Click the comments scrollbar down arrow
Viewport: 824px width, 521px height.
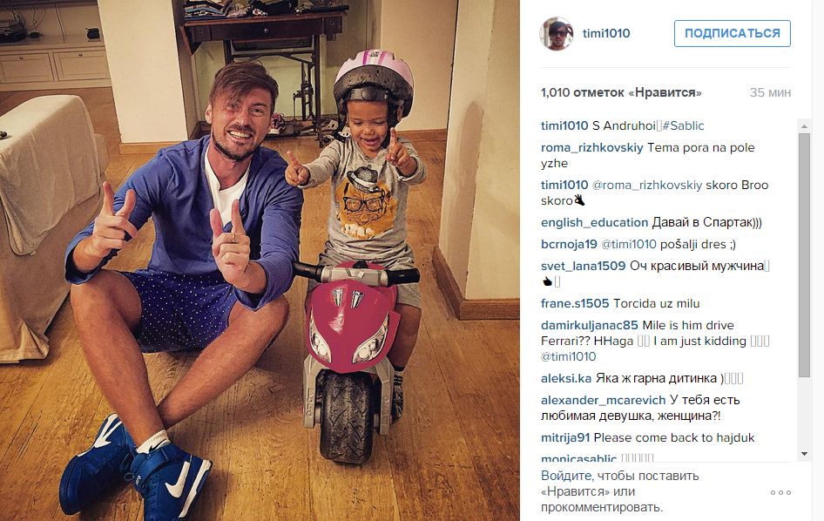click(804, 454)
